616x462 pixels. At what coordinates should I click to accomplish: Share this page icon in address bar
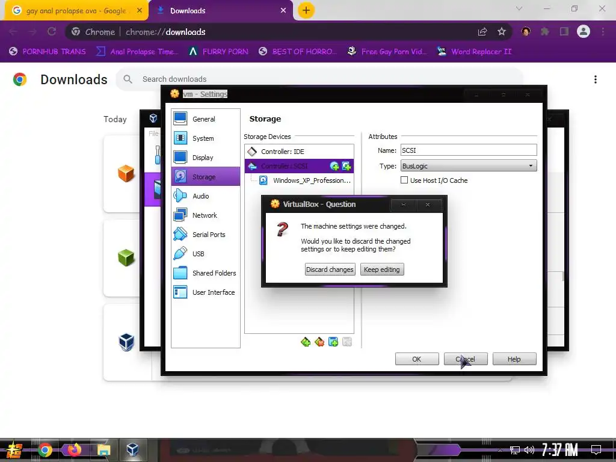pyautogui.click(x=482, y=32)
